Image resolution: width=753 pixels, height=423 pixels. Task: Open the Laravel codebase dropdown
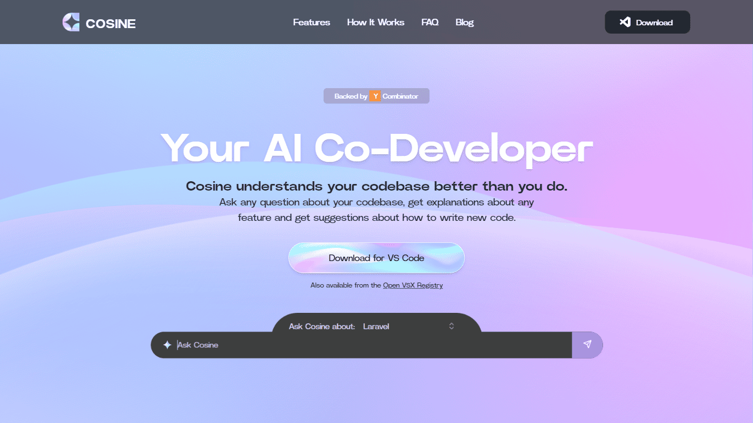[x=409, y=327]
